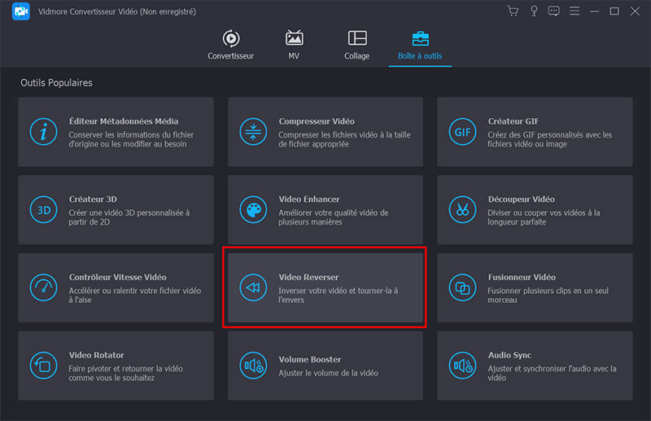Open the hamburger menu in title bar
Image resolution: width=651 pixels, height=421 pixels.
tap(575, 11)
